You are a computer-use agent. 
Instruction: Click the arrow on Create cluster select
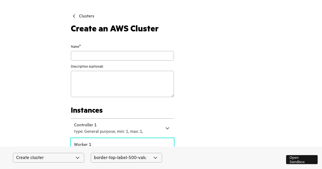[x=78, y=158]
